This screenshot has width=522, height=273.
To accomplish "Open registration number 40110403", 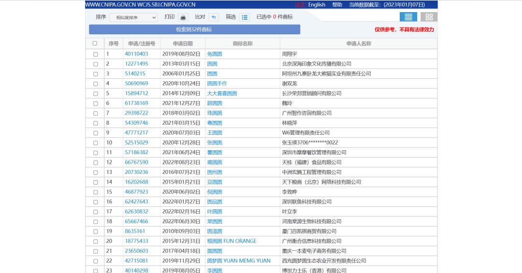I will coord(136,54).
